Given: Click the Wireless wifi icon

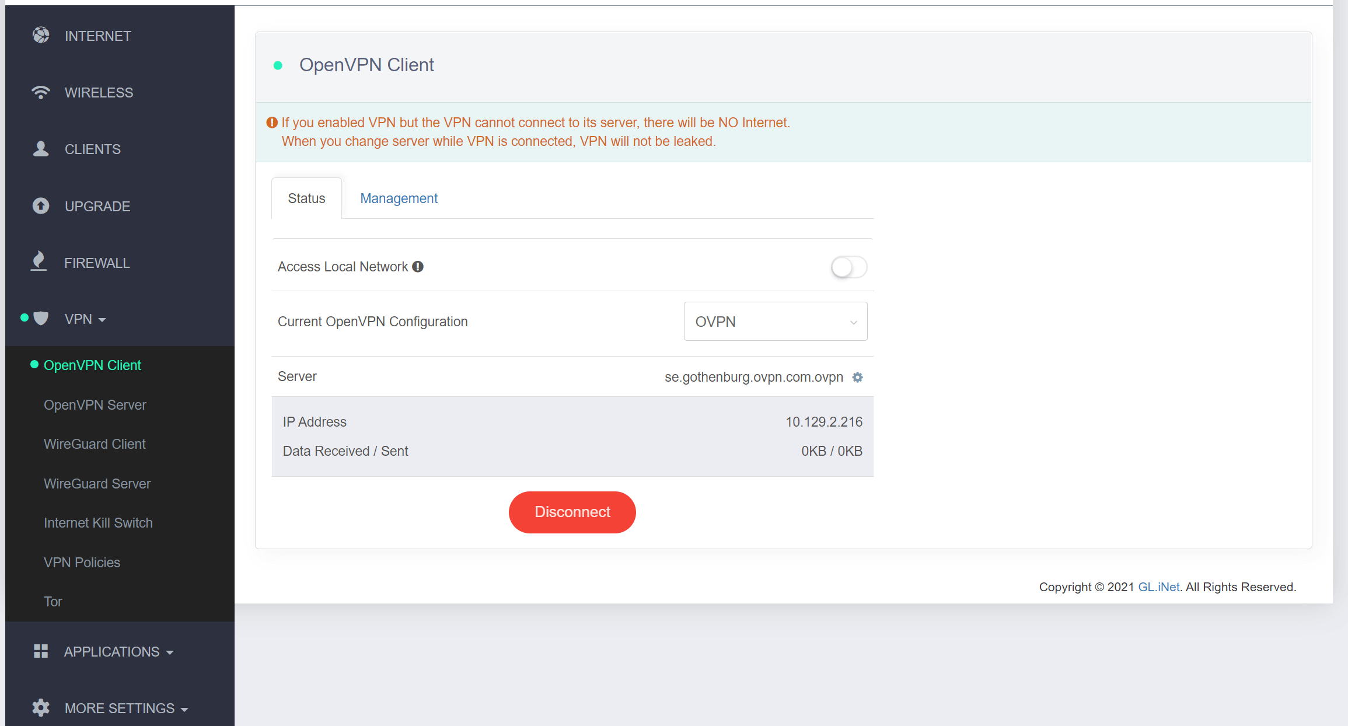Looking at the screenshot, I should point(41,92).
